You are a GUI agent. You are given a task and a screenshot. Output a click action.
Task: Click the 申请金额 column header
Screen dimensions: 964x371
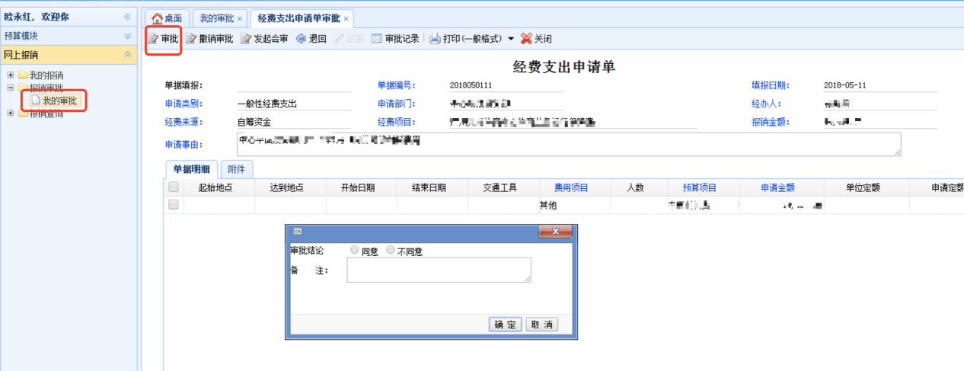tap(777, 187)
